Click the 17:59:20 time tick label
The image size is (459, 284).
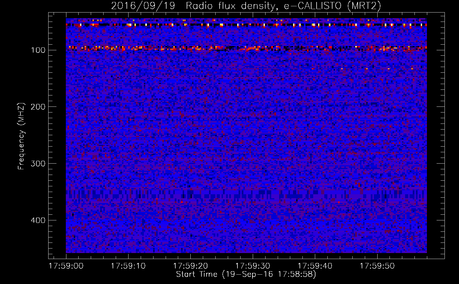point(191,266)
